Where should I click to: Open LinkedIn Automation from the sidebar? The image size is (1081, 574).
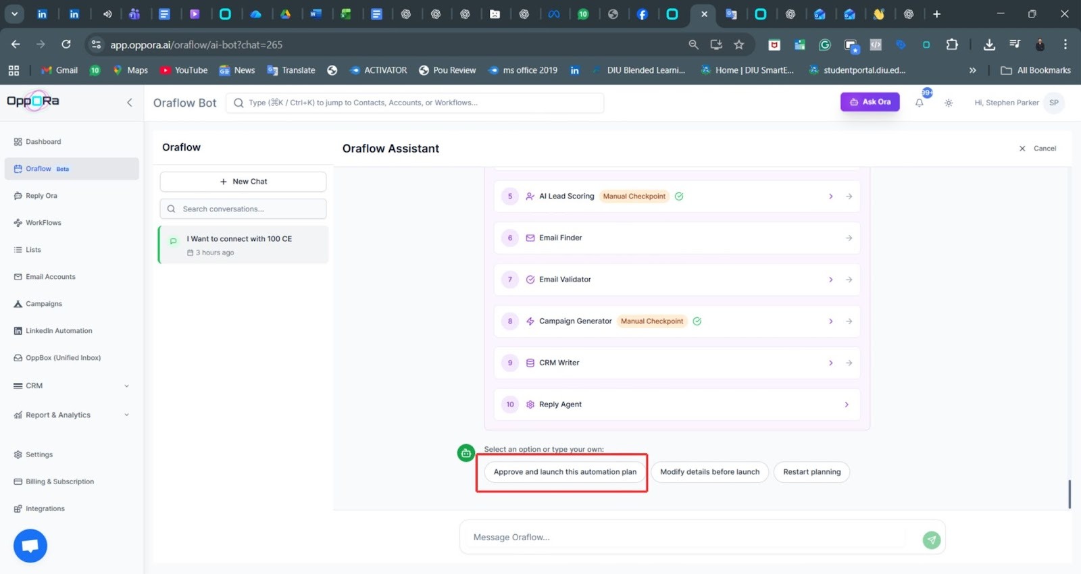pos(59,331)
